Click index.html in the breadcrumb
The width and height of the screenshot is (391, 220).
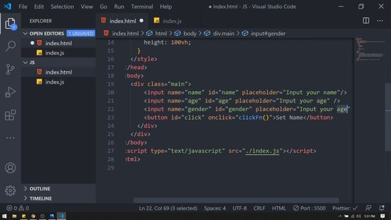point(125,33)
